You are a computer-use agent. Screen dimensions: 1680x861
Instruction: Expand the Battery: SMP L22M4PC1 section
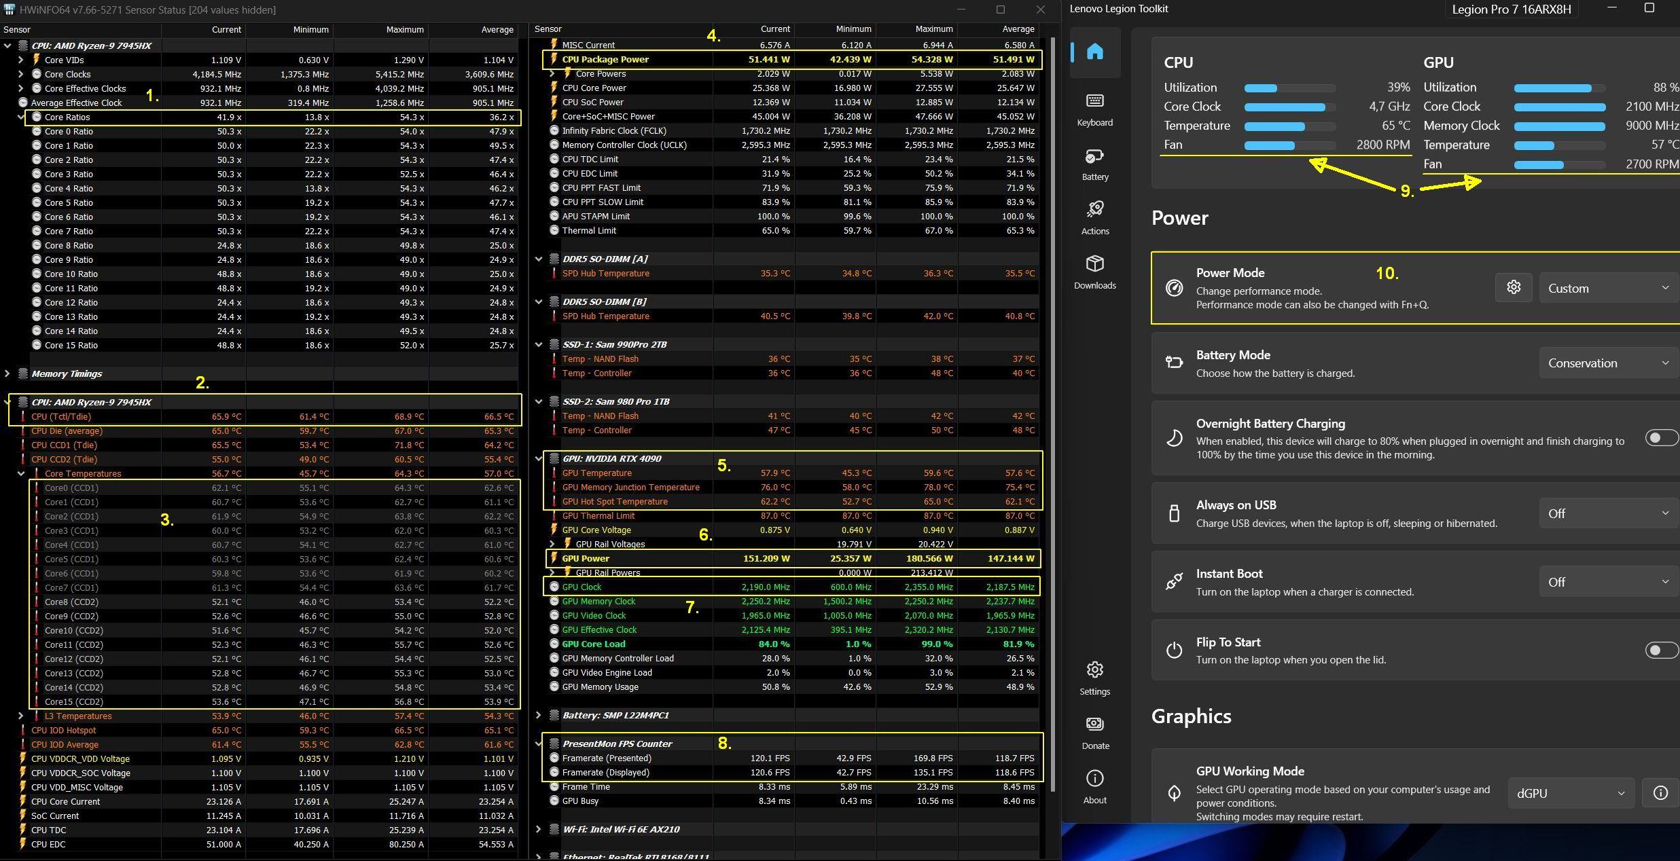pos(539,715)
